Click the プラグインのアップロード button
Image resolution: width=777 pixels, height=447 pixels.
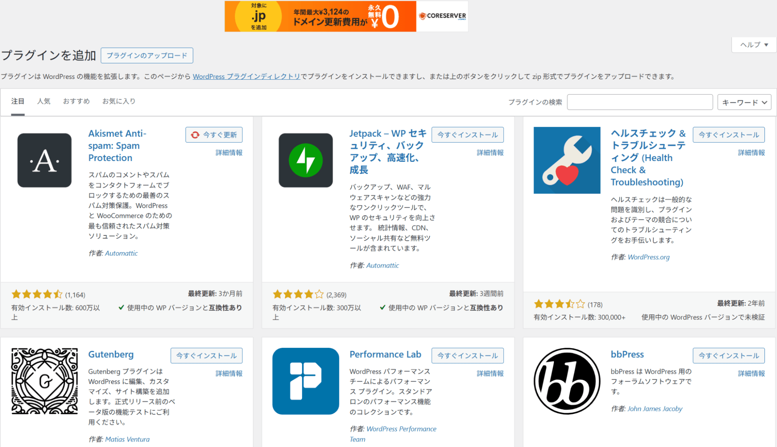(x=147, y=55)
